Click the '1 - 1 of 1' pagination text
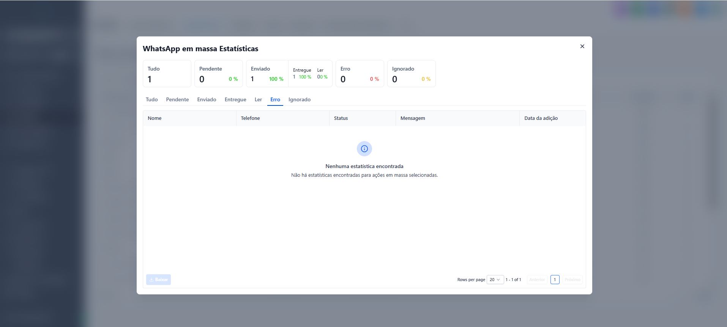This screenshot has width=727, height=327. click(x=513, y=280)
